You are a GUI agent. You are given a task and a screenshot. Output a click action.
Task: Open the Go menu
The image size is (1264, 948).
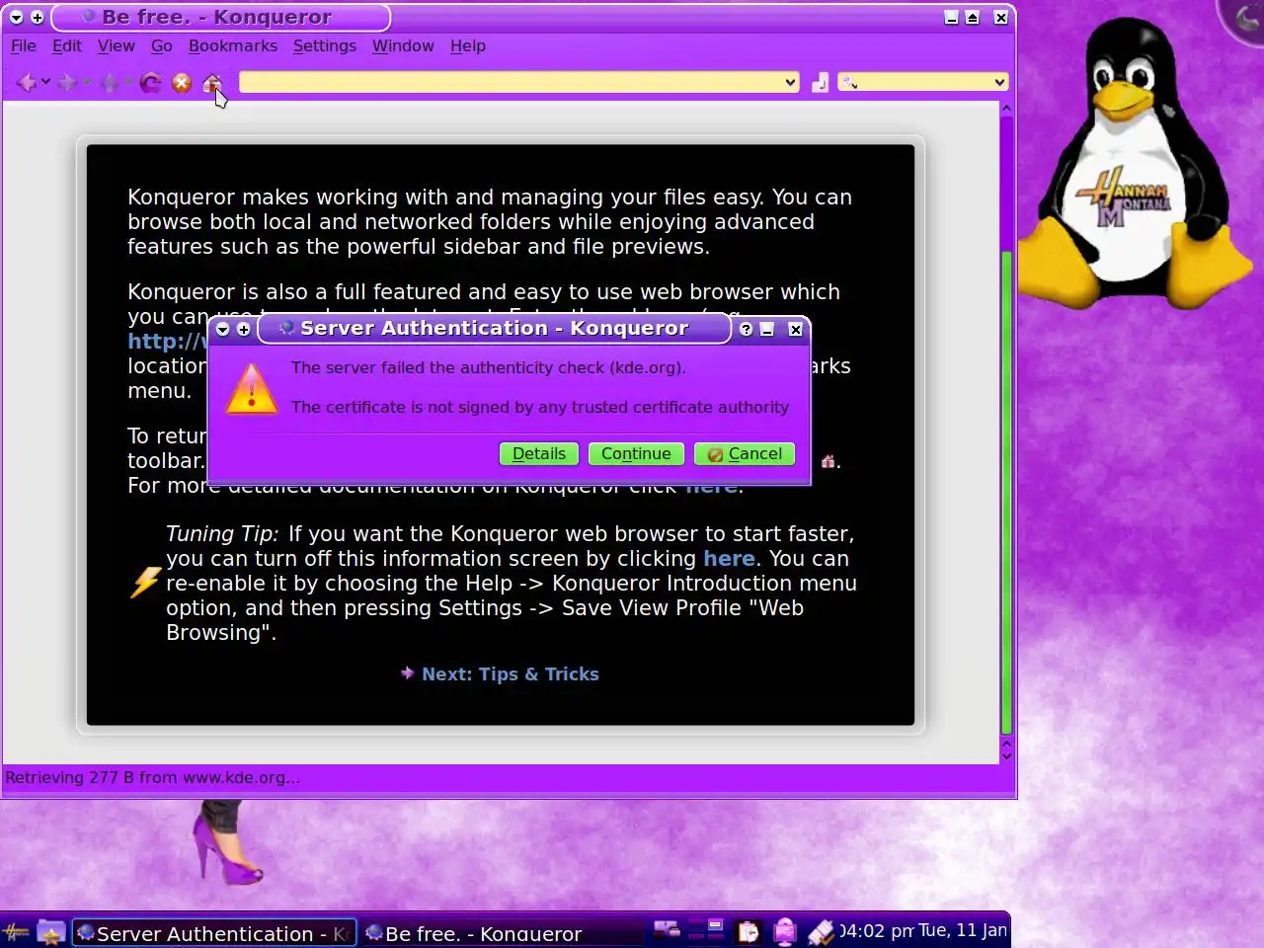(x=162, y=45)
